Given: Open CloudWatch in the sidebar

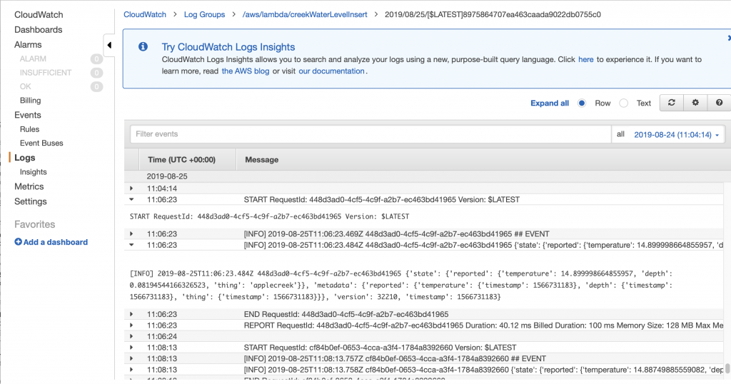Looking at the screenshot, I should tap(39, 15).
